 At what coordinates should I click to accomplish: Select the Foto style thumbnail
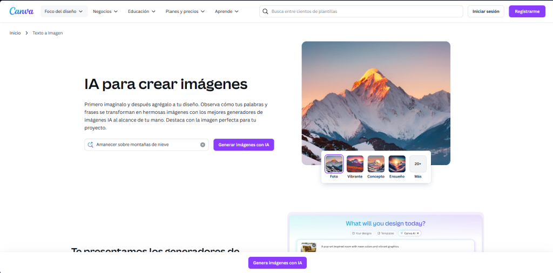[334, 164]
